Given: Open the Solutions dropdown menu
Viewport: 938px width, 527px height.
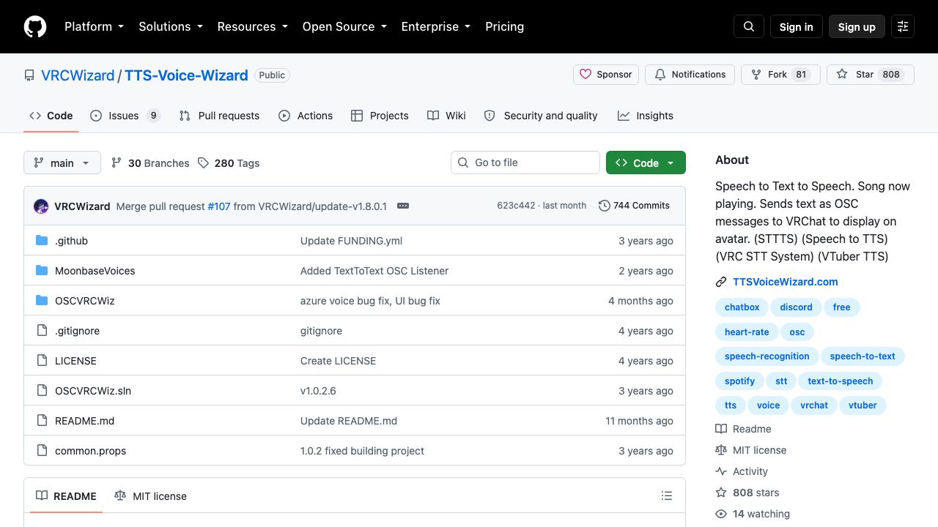Looking at the screenshot, I should 170,26.
